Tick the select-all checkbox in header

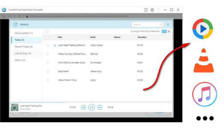[47, 37]
